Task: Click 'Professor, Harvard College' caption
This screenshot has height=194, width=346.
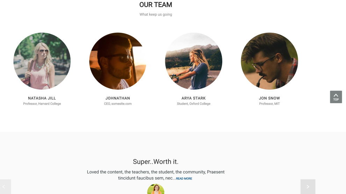Action: 42,104
